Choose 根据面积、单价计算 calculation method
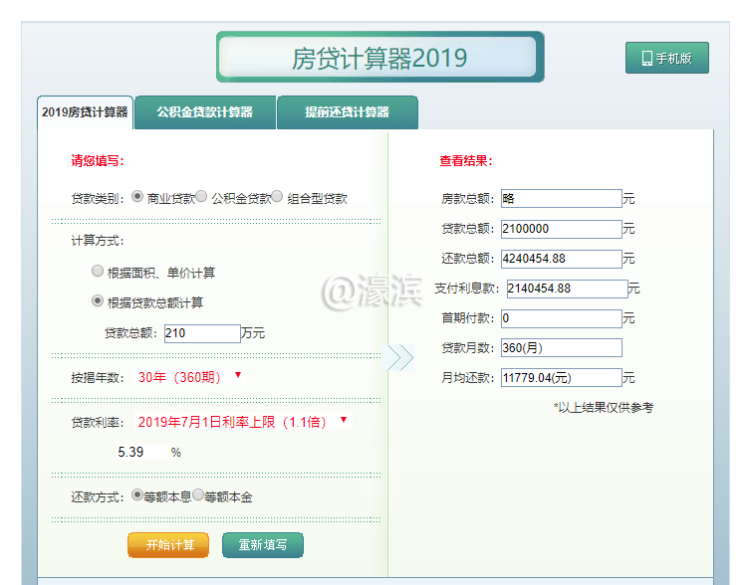This screenshot has width=746, height=585. point(98,271)
